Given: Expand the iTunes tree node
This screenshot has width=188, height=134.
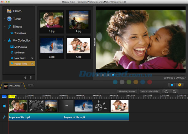Looking at the screenshot, I should click(x=4, y=19).
